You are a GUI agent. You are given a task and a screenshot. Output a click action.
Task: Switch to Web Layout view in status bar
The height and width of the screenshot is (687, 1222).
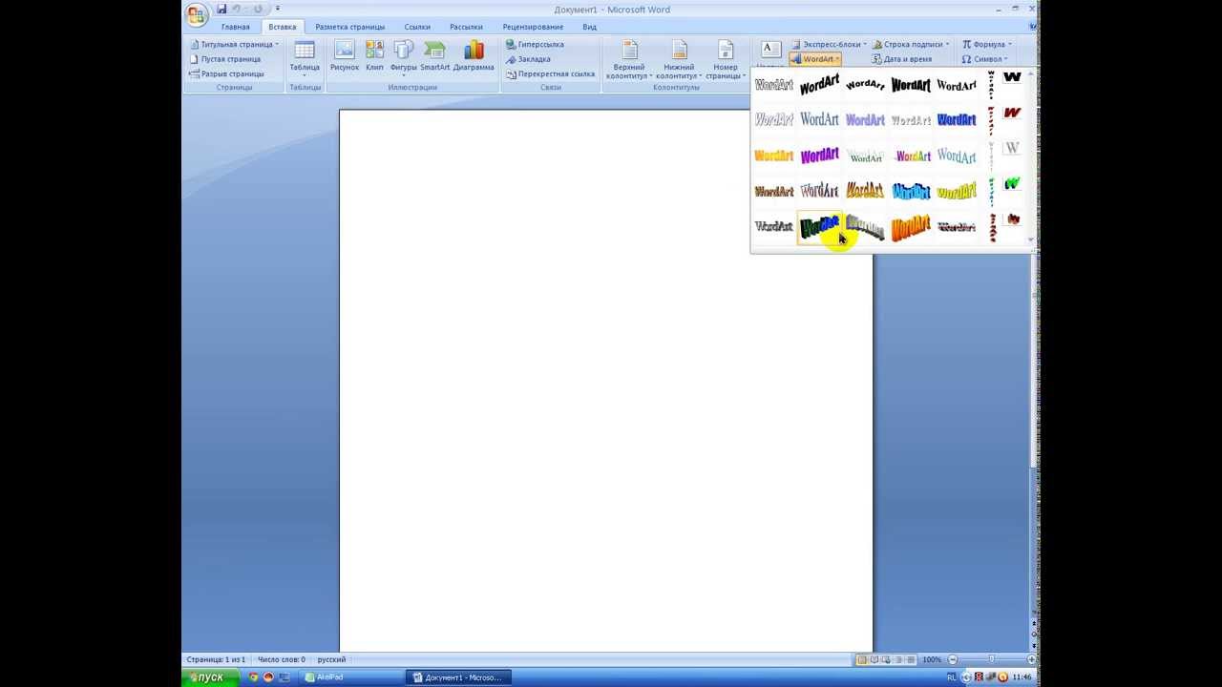click(887, 659)
